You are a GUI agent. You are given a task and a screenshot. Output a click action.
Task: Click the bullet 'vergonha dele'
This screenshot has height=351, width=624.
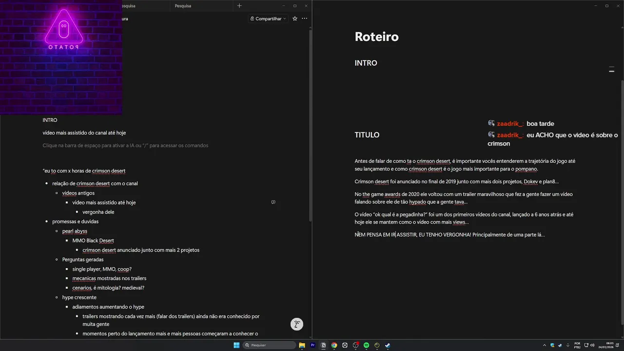point(98,212)
